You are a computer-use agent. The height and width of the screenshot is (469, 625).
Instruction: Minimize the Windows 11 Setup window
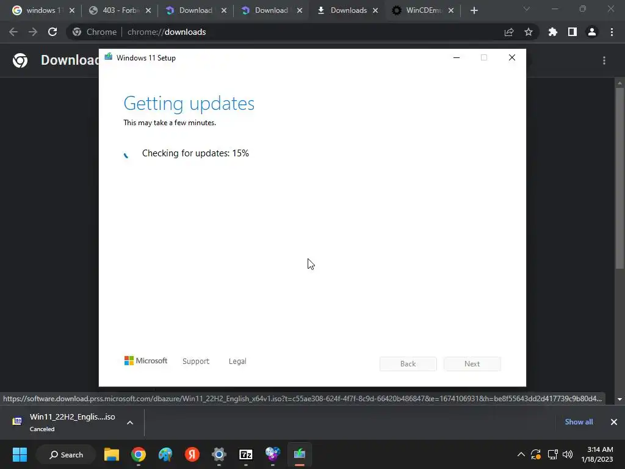[457, 58]
